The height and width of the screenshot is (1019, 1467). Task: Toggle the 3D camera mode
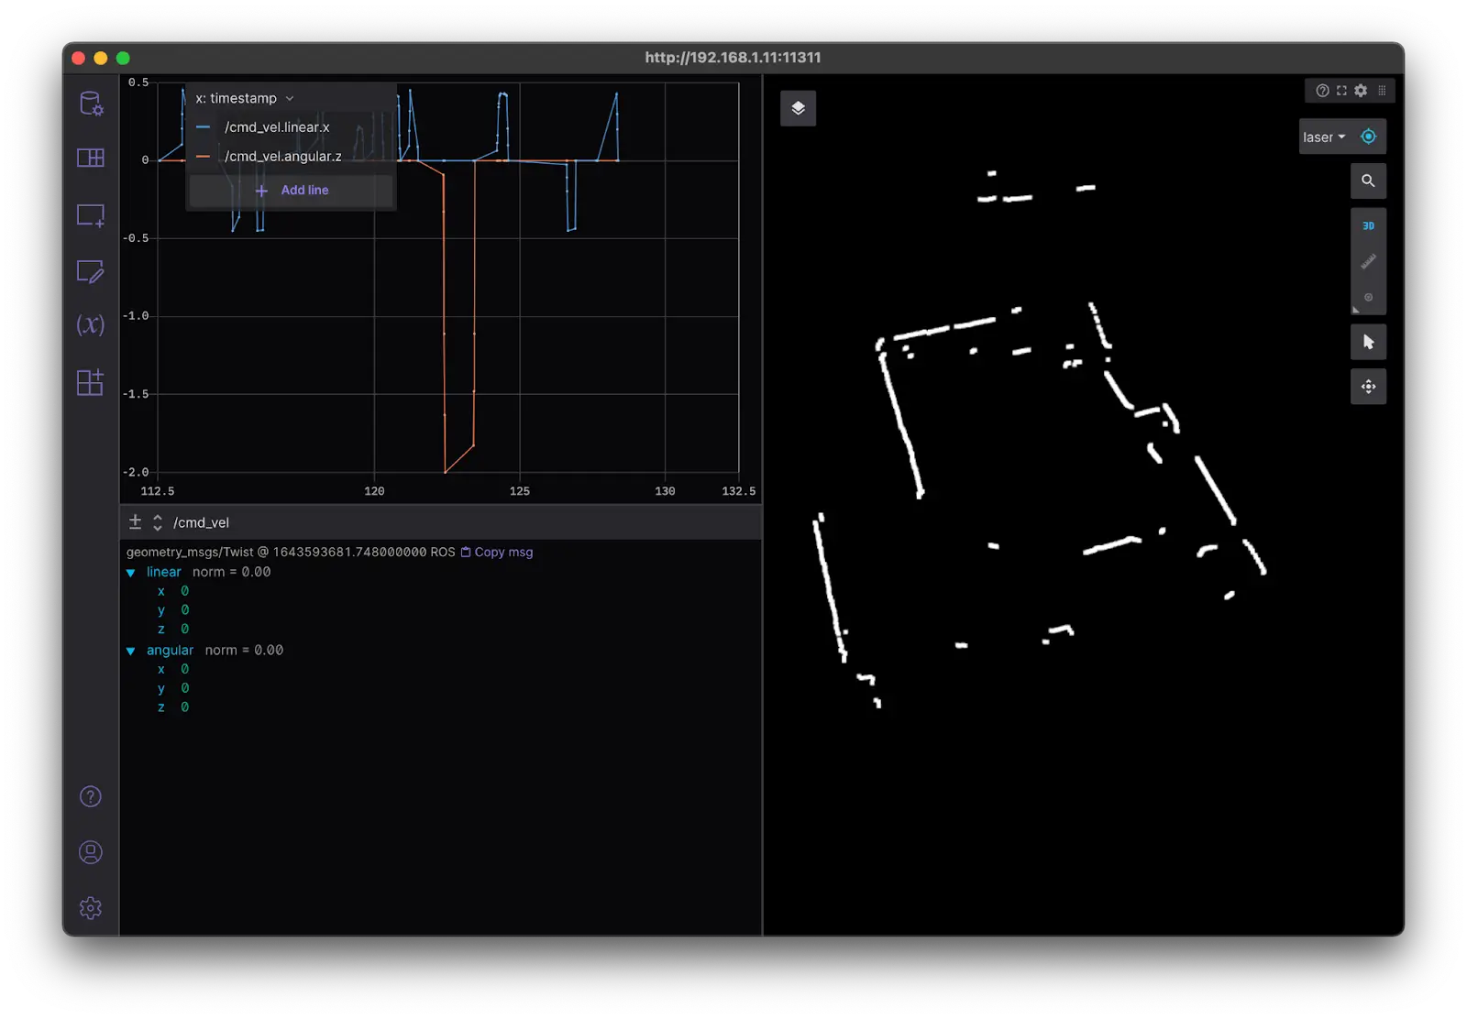pyautogui.click(x=1368, y=225)
